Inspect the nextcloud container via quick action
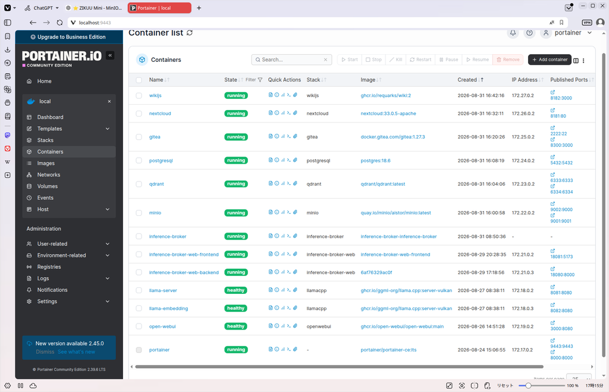The height and width of the screenshot is (392, 609). (x=277, y=113)
